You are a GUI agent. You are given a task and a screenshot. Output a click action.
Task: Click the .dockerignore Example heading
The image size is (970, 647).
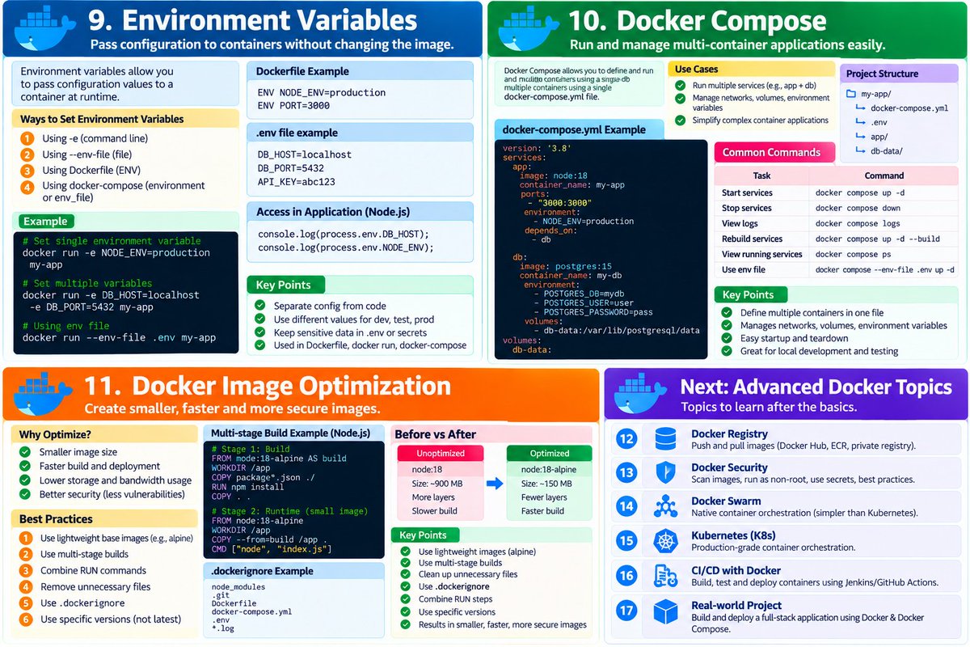pyautogui.click(x=262, y=571)
